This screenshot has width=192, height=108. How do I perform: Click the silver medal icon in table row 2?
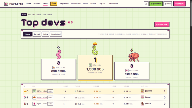(x=25, y=98)
